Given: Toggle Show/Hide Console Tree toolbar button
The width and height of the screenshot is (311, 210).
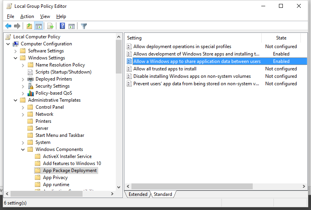Looking at the screenshot, I should (x=38, y=26).
